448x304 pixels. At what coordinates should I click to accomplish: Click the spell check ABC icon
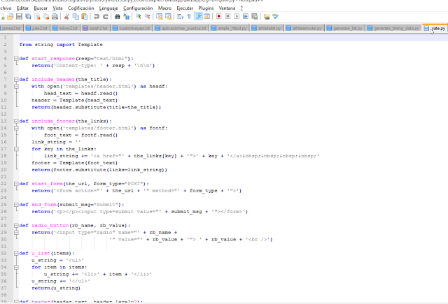tap(275, 17)
